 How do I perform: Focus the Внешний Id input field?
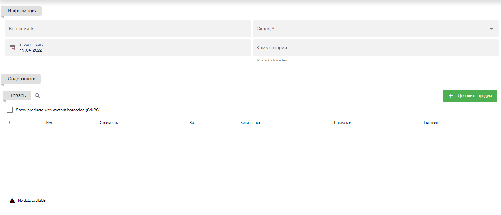click(x=128, y=29)
